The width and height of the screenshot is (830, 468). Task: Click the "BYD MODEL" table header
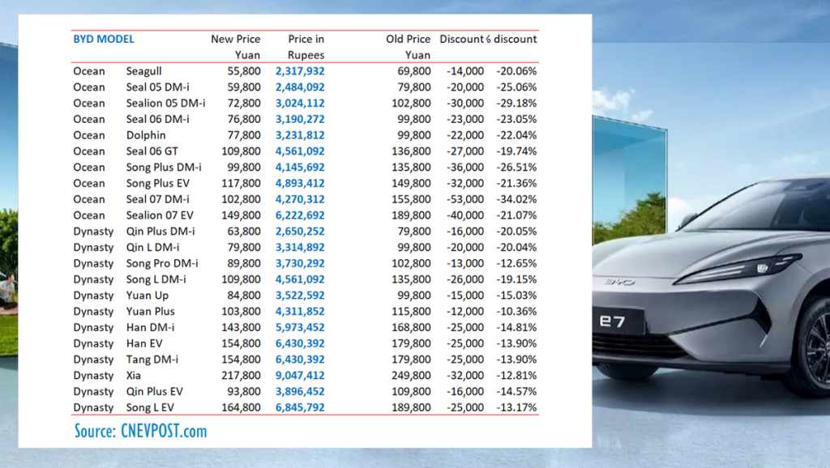click(104, 39)
